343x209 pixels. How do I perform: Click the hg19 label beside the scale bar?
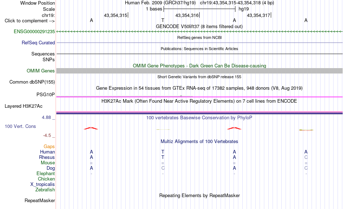[x=244, y=9]
